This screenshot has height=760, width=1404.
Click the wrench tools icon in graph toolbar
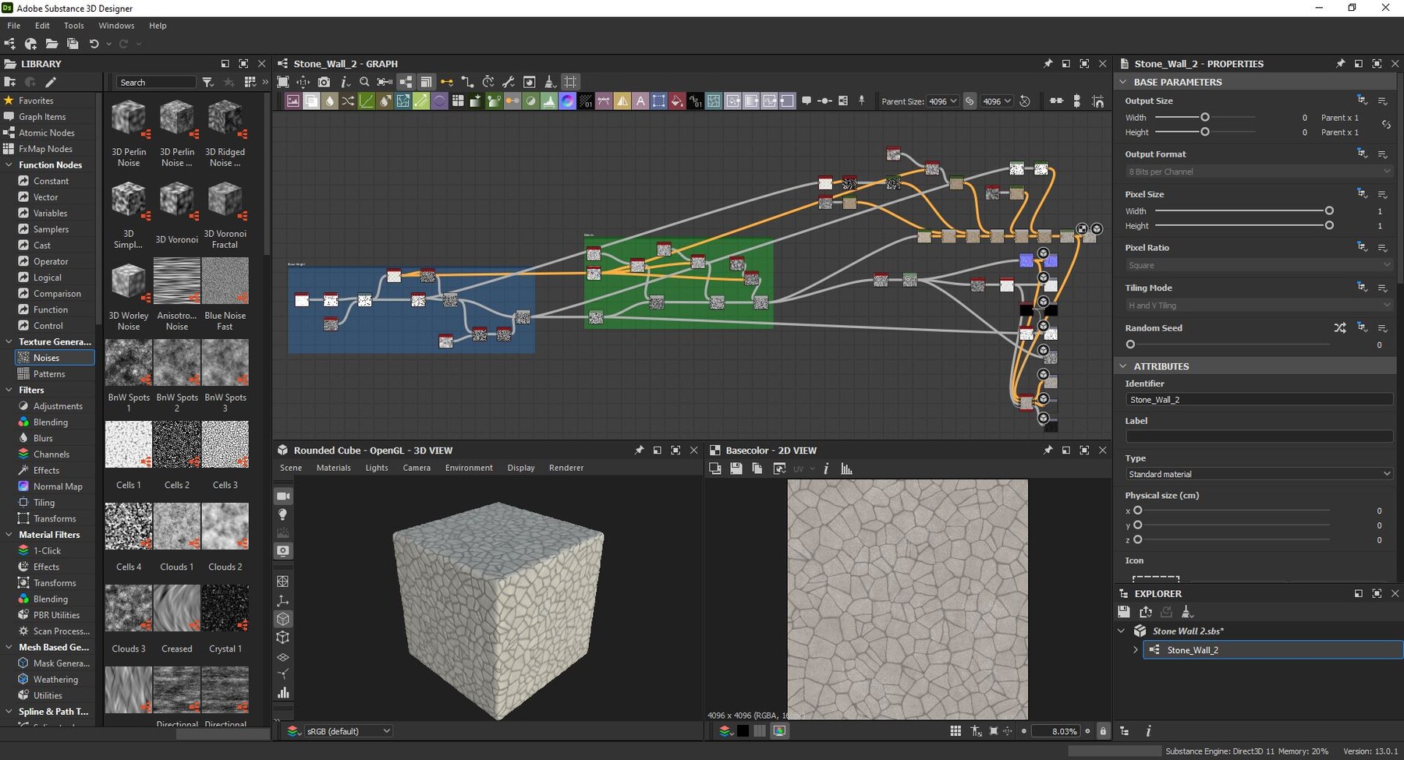(508, 82)
